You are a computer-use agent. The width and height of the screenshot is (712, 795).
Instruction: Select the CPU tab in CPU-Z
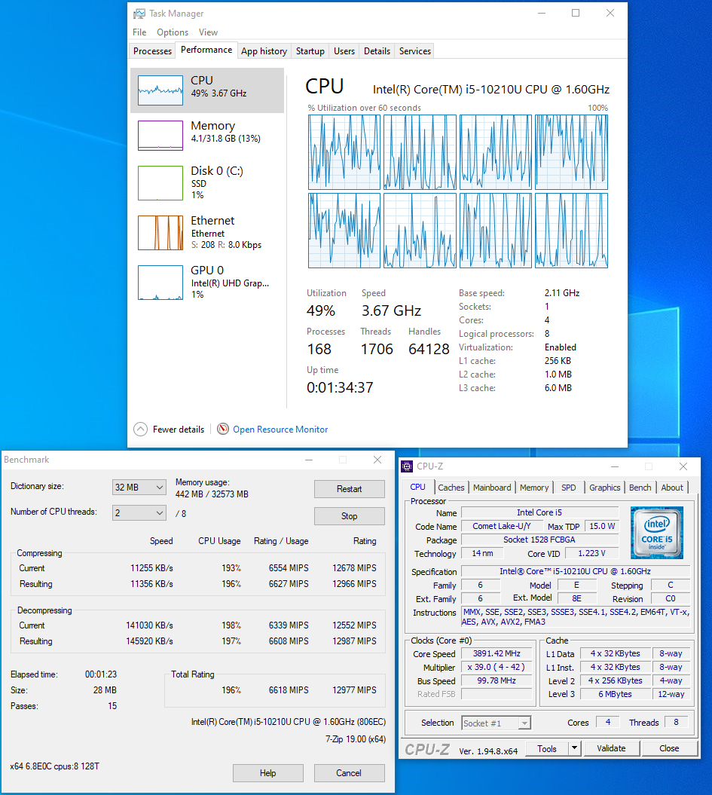[418, 487]
